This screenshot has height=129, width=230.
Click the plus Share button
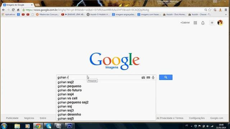coord(212,23)
